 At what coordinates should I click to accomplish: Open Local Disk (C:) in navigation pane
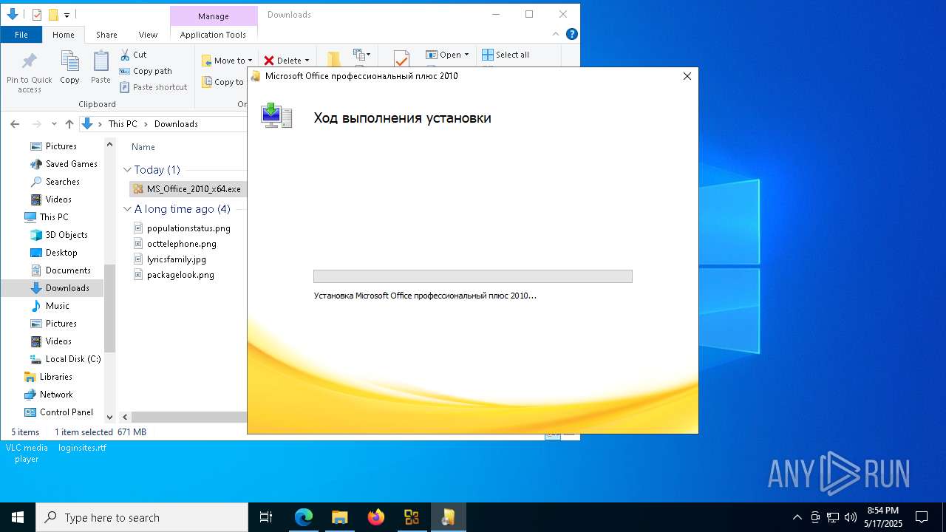click(66, 359)
